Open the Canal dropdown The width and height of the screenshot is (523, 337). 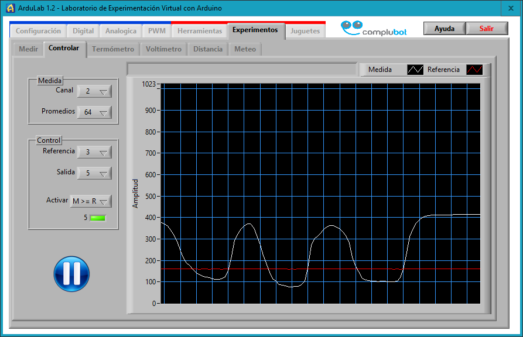tap(94, 91)
